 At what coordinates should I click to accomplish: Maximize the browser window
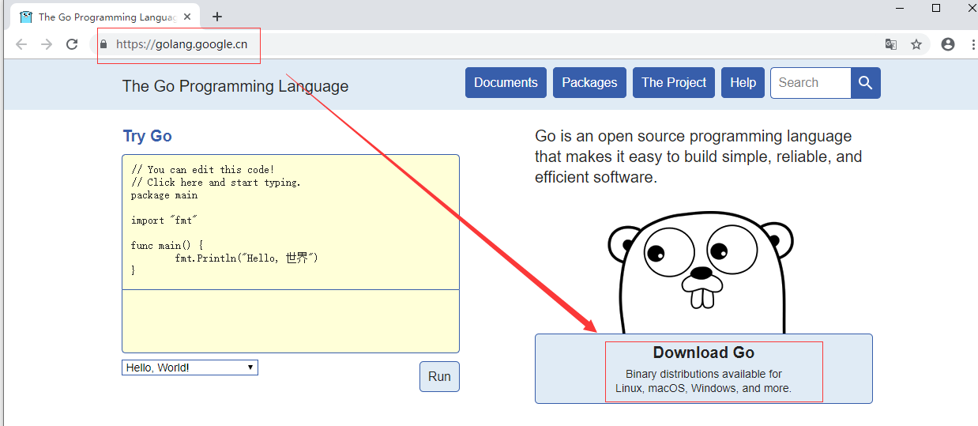point(936,8)
